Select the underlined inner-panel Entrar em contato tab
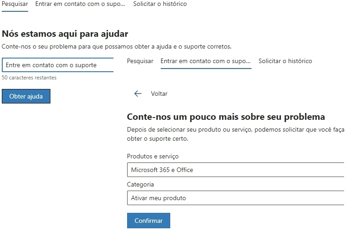 click(x=206, y=61)
